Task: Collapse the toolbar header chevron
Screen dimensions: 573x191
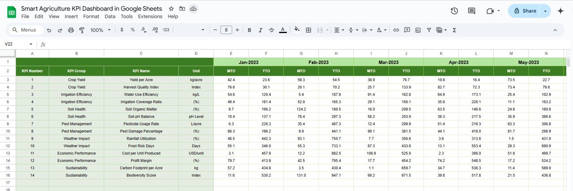Action: 555,30
